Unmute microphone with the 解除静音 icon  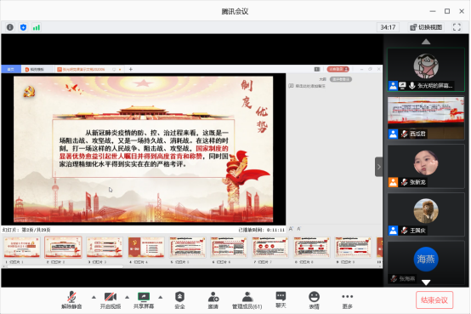point(71,300)
